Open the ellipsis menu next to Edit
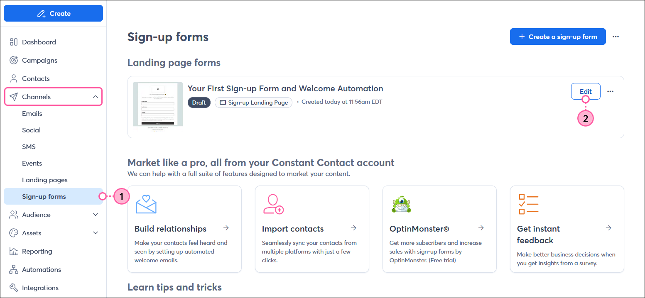 coord(610,91)
